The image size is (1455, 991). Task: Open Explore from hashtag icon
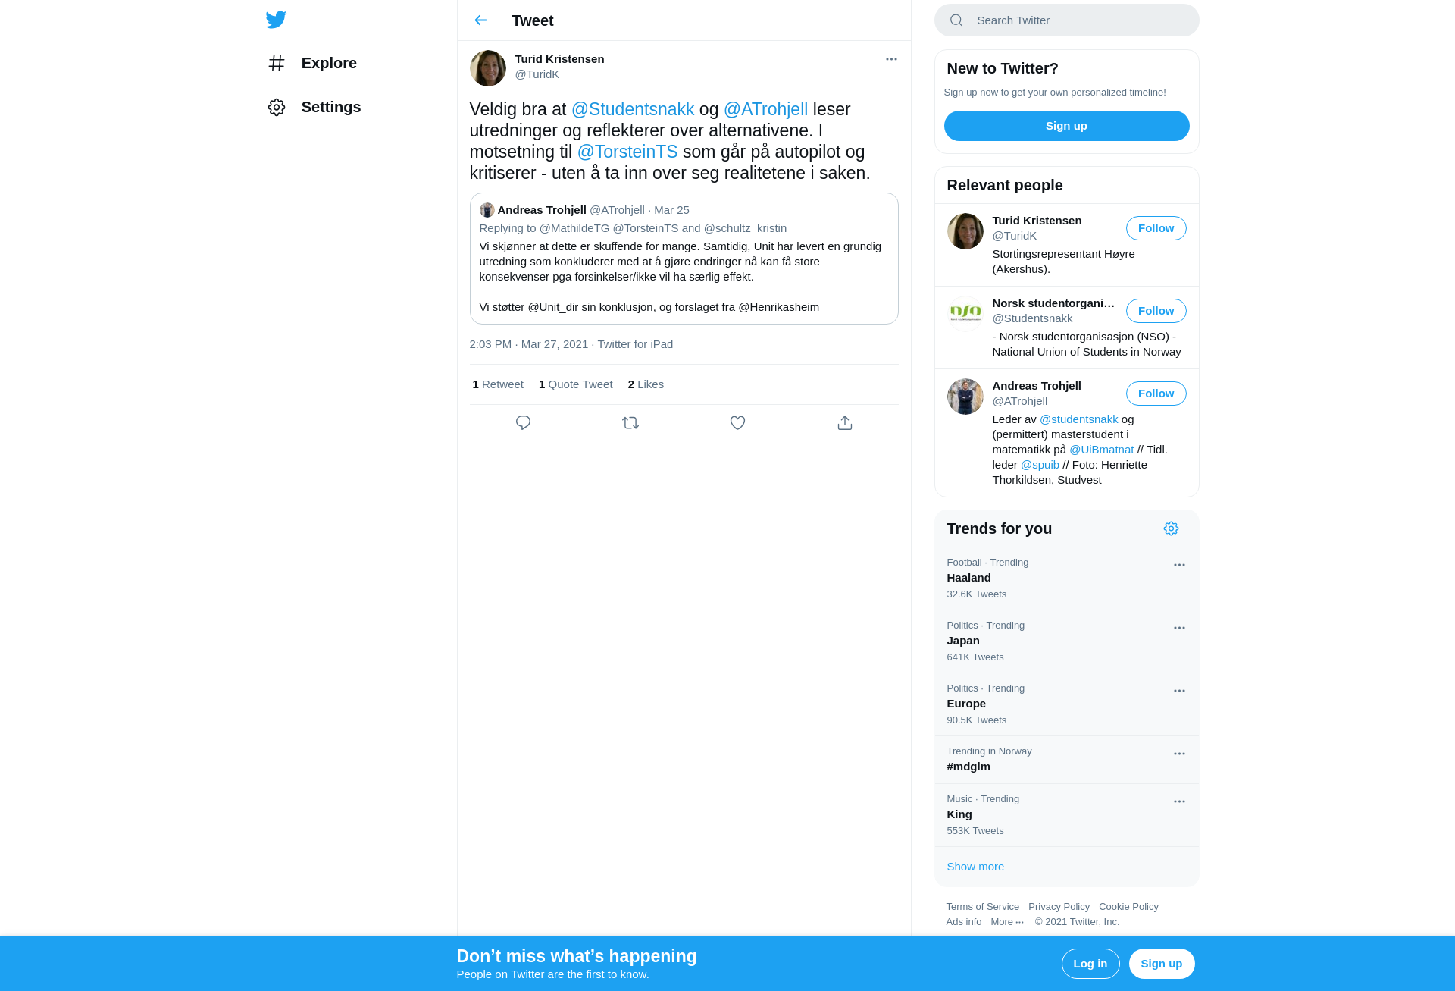(277, 63)
